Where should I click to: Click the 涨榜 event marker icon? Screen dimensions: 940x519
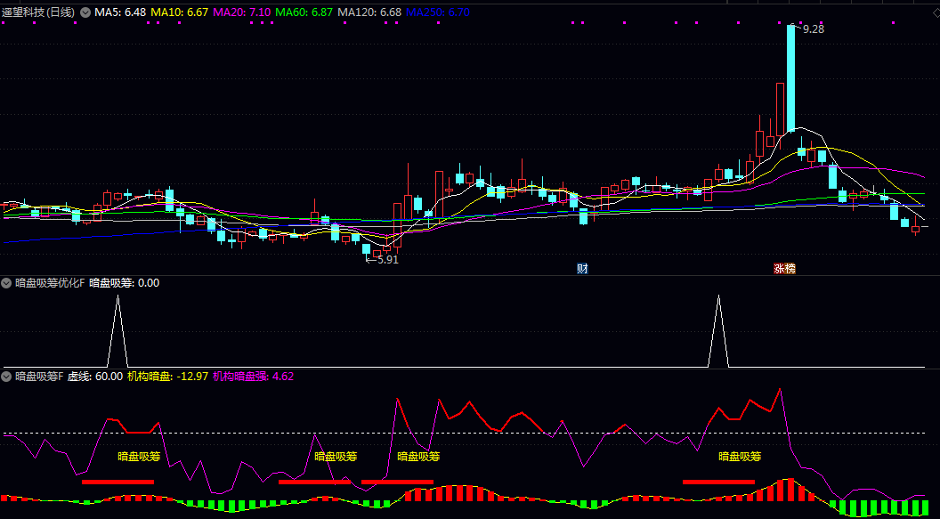click(784, 268)
